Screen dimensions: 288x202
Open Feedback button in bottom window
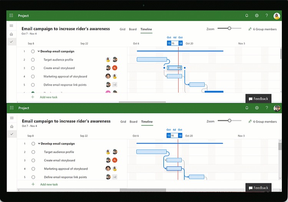click(258, 188)
